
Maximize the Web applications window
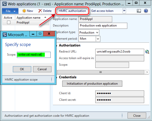136,3
